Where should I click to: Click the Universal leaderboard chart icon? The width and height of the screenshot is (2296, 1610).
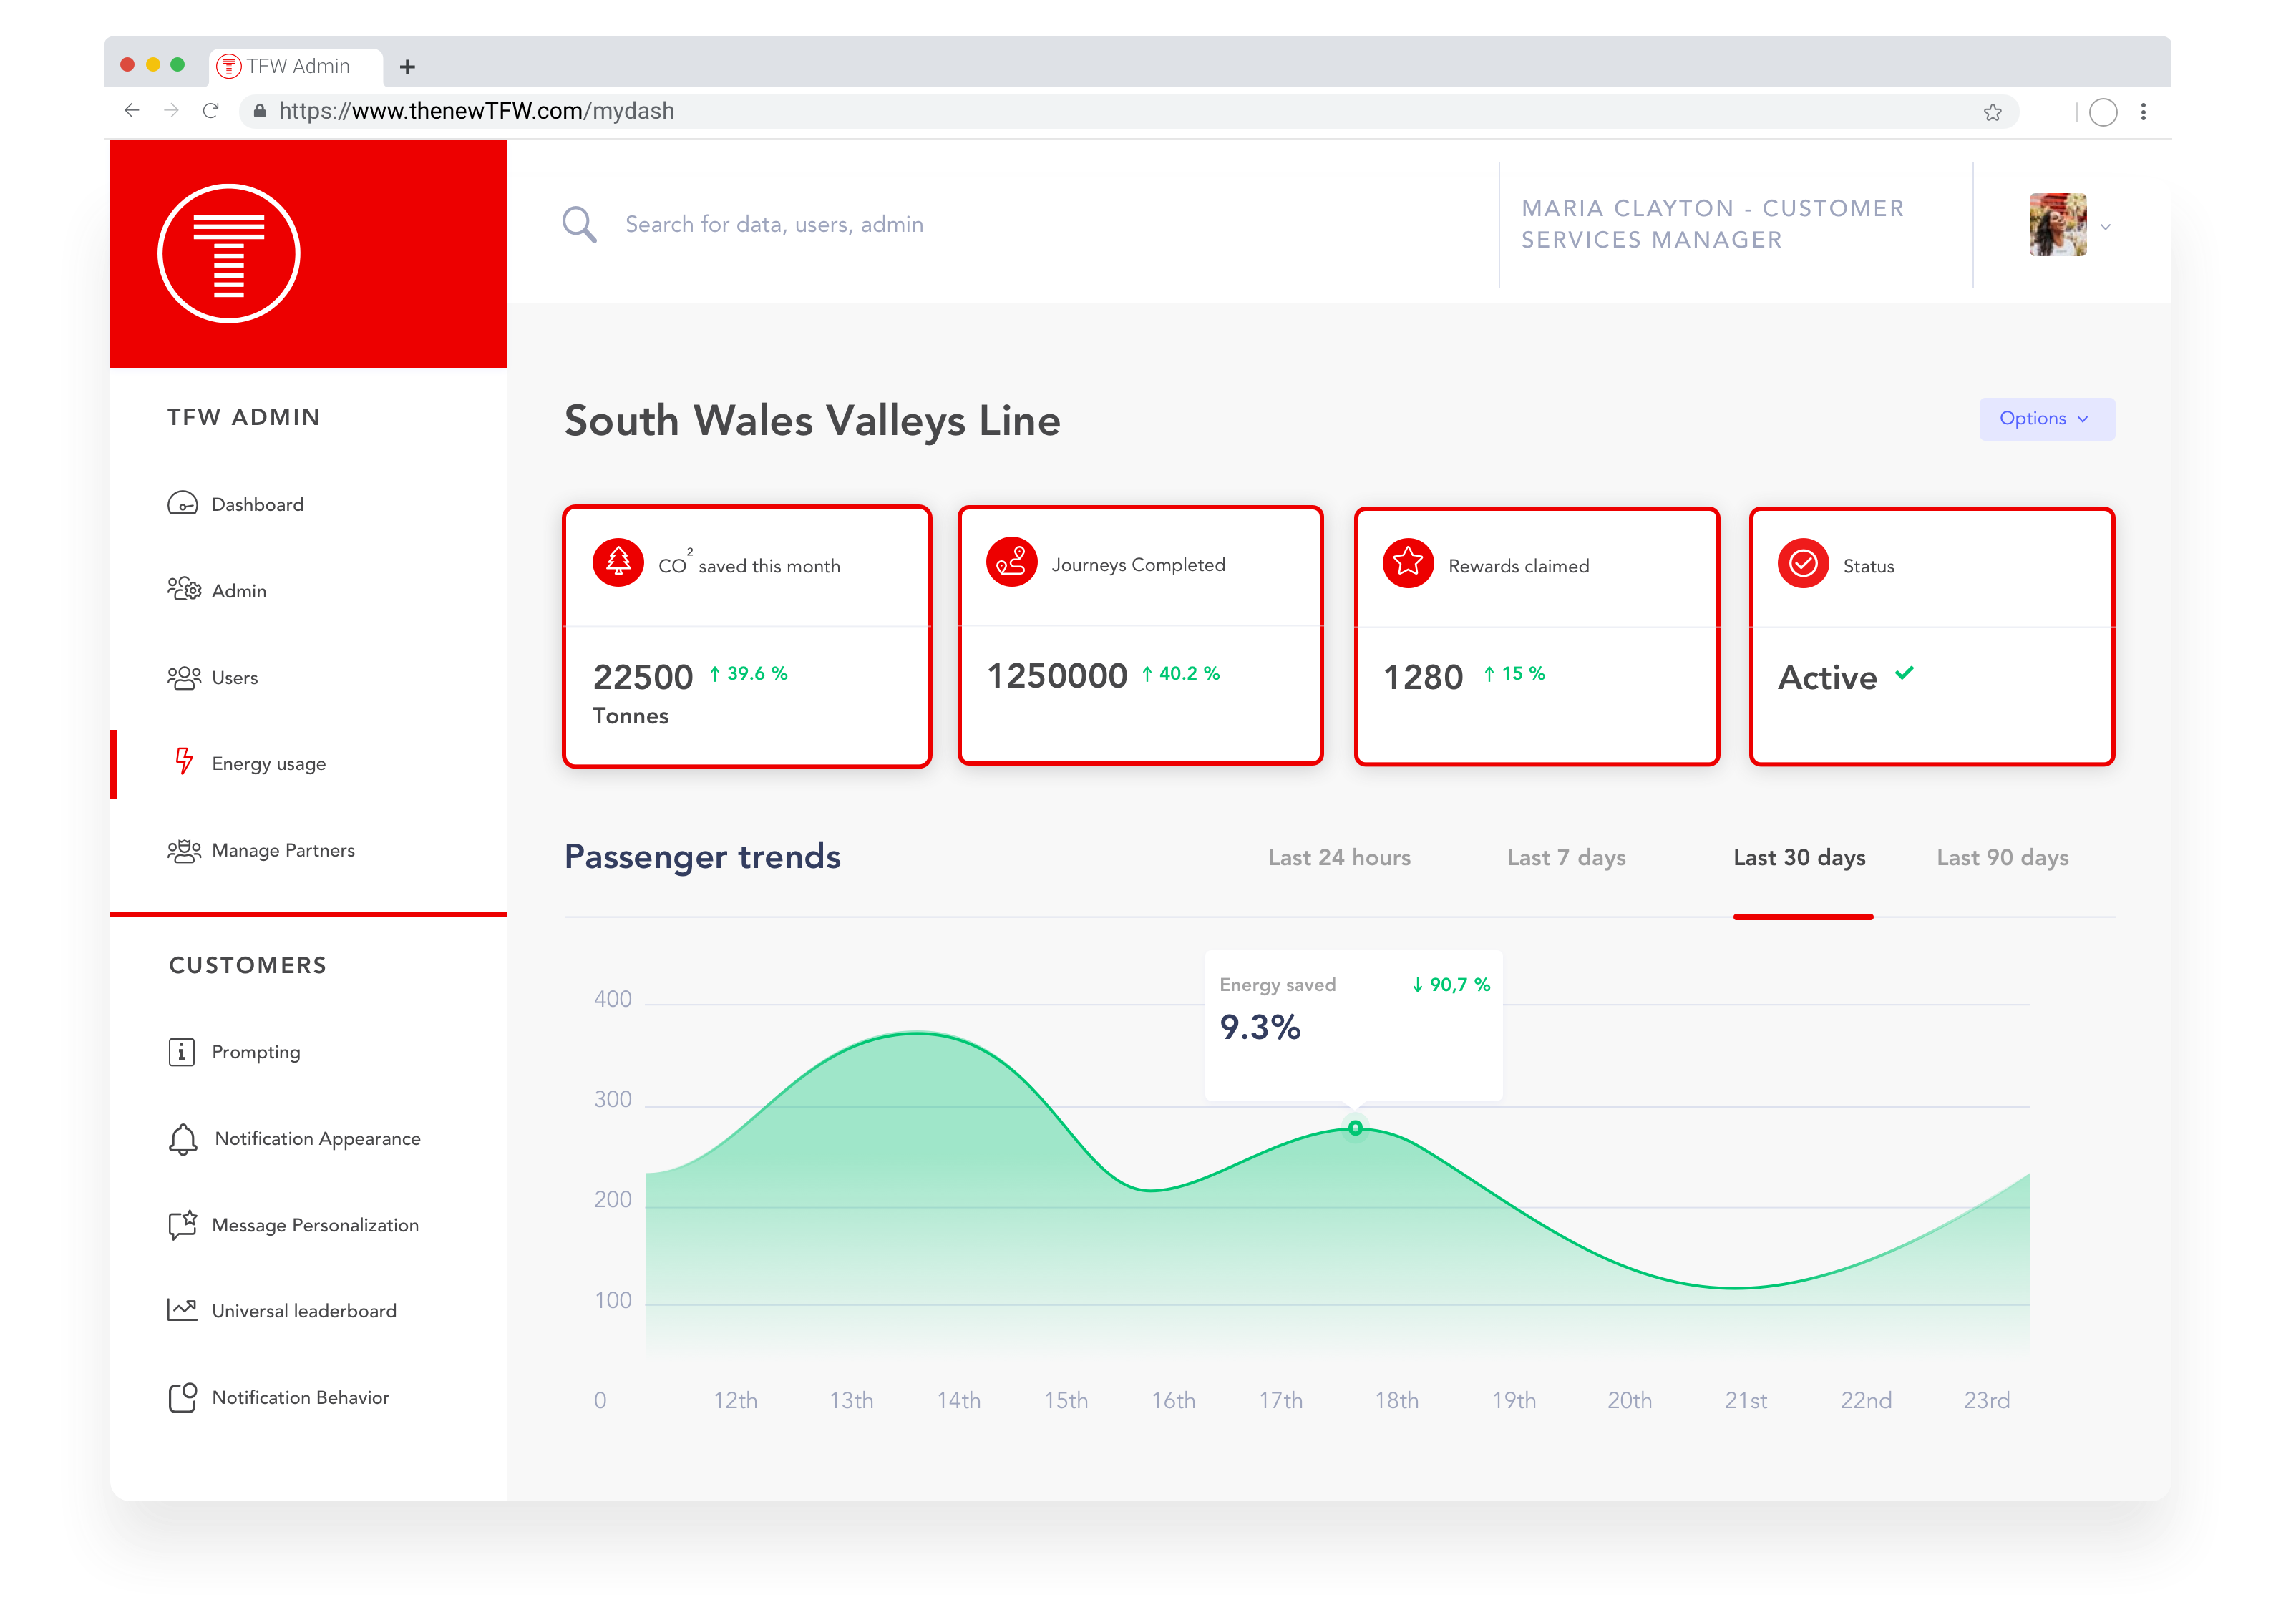[x=182, y=1309]
